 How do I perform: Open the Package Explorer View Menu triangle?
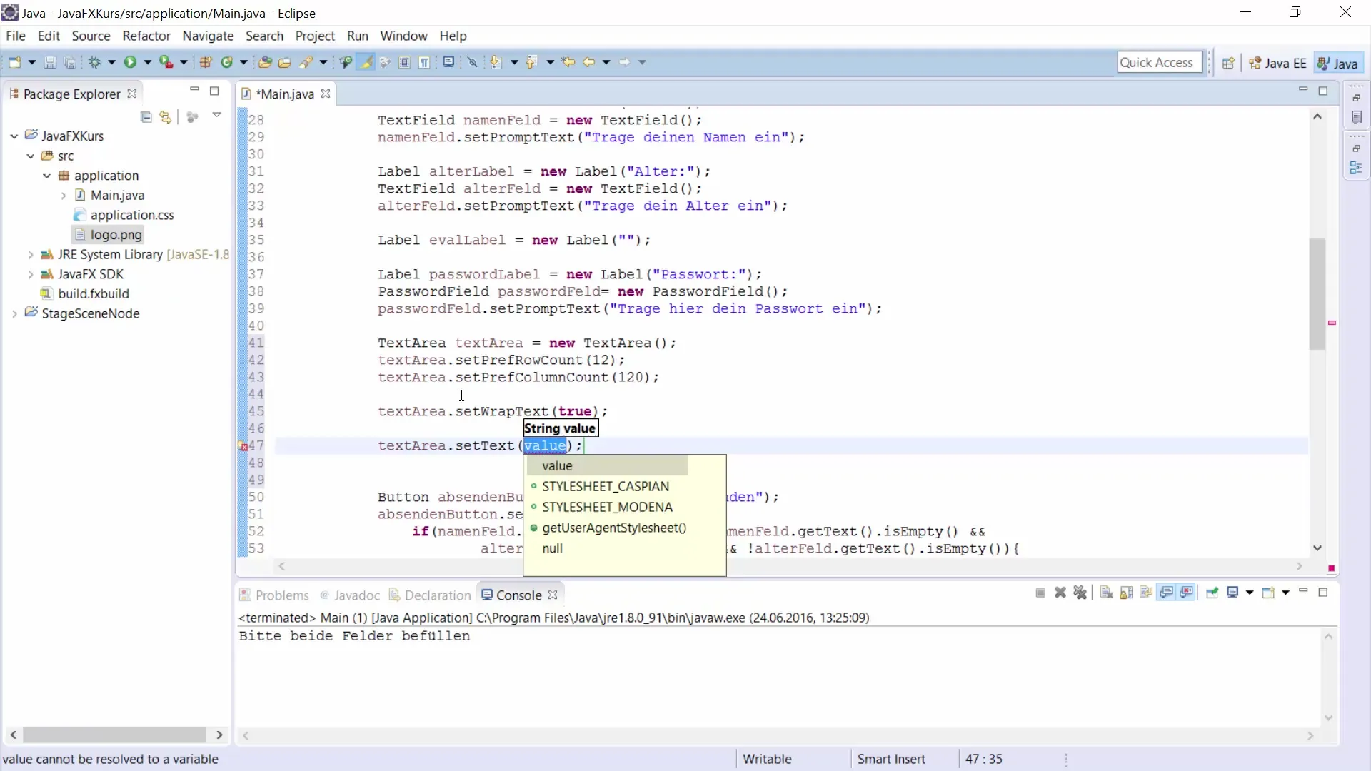pyautogui.click(x=216, y=115)
